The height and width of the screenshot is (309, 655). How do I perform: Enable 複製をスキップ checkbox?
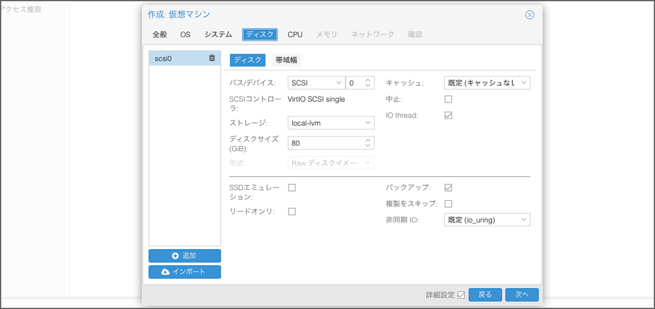(449, 203)
